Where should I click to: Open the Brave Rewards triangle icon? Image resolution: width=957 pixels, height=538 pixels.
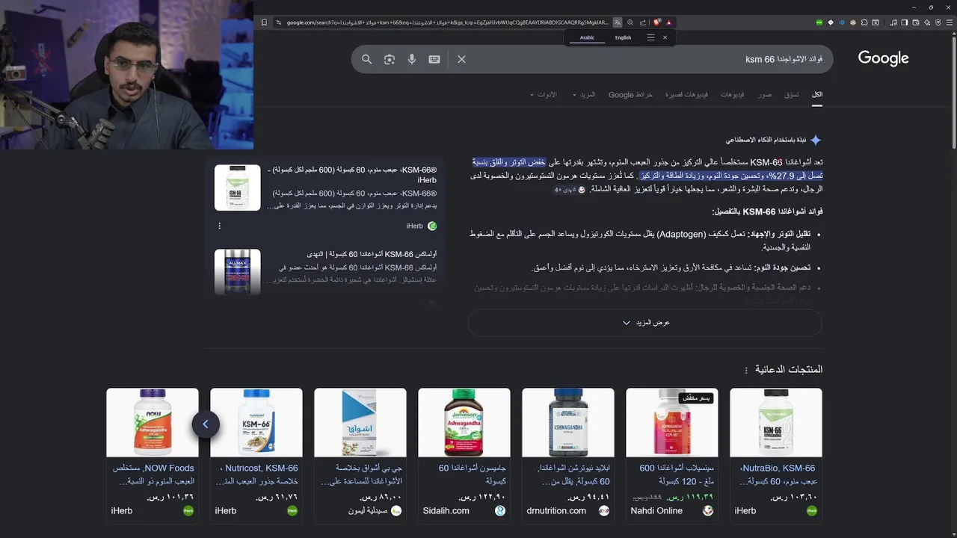668,22
